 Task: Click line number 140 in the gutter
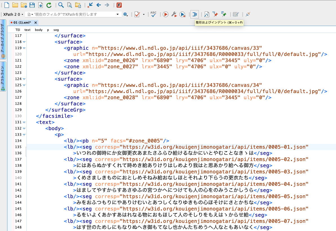coord(18,178)
